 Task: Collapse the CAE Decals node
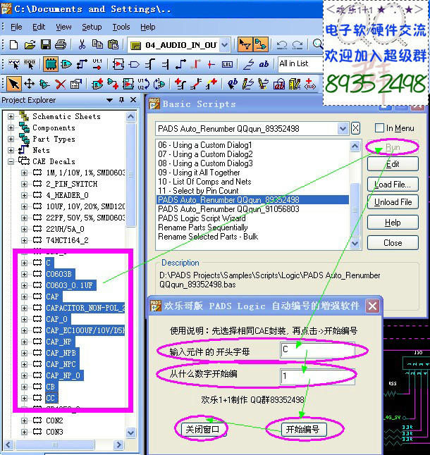click(x=11, y=161)
